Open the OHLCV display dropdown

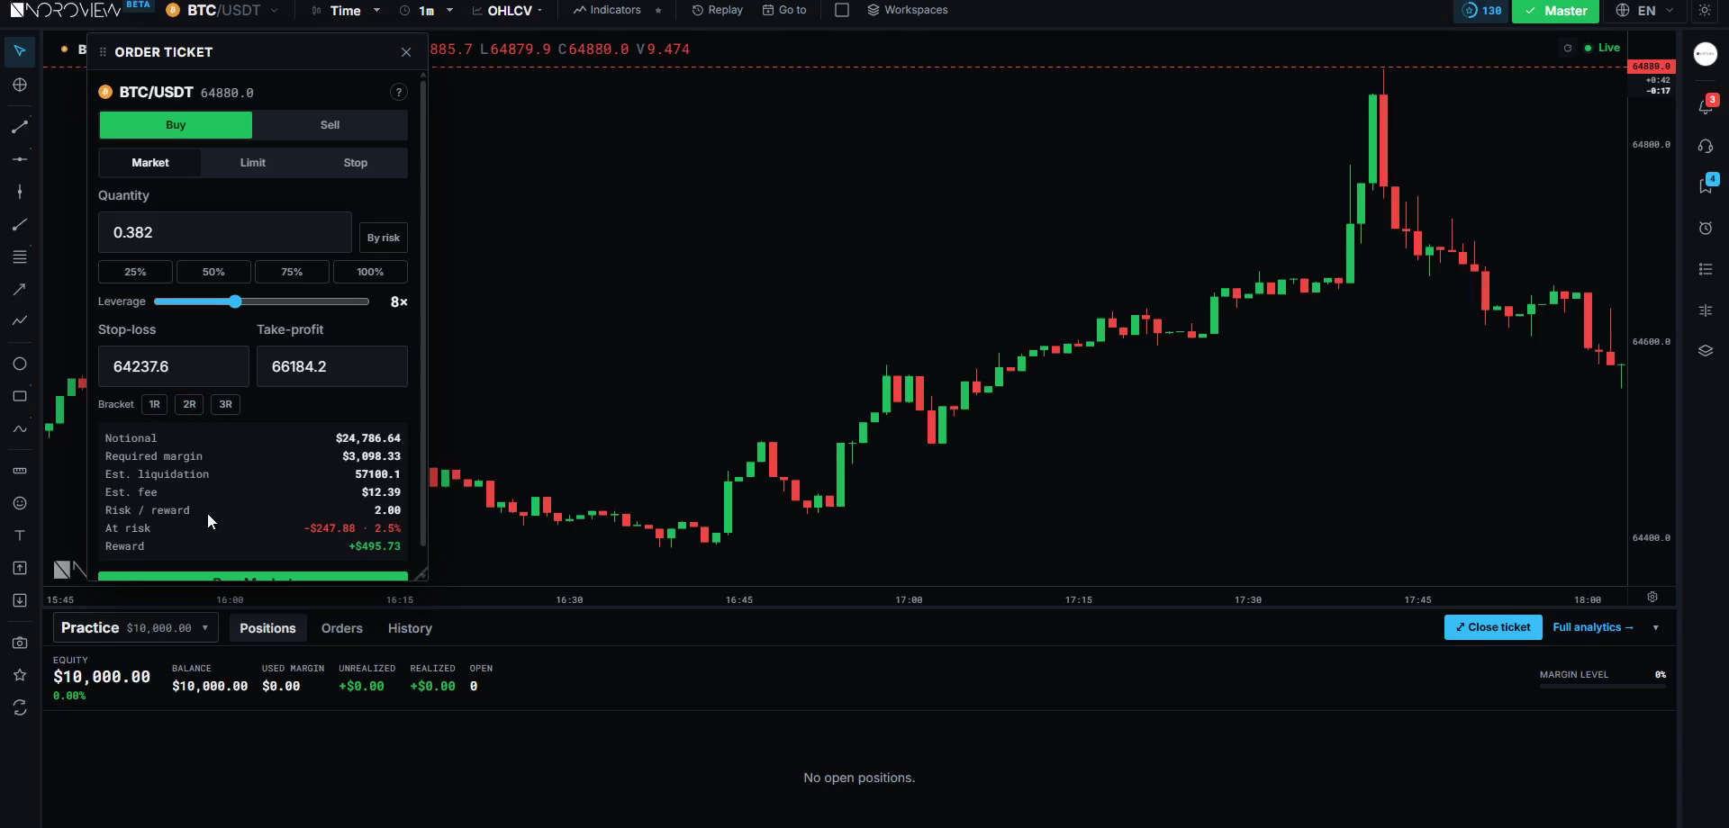509,11
